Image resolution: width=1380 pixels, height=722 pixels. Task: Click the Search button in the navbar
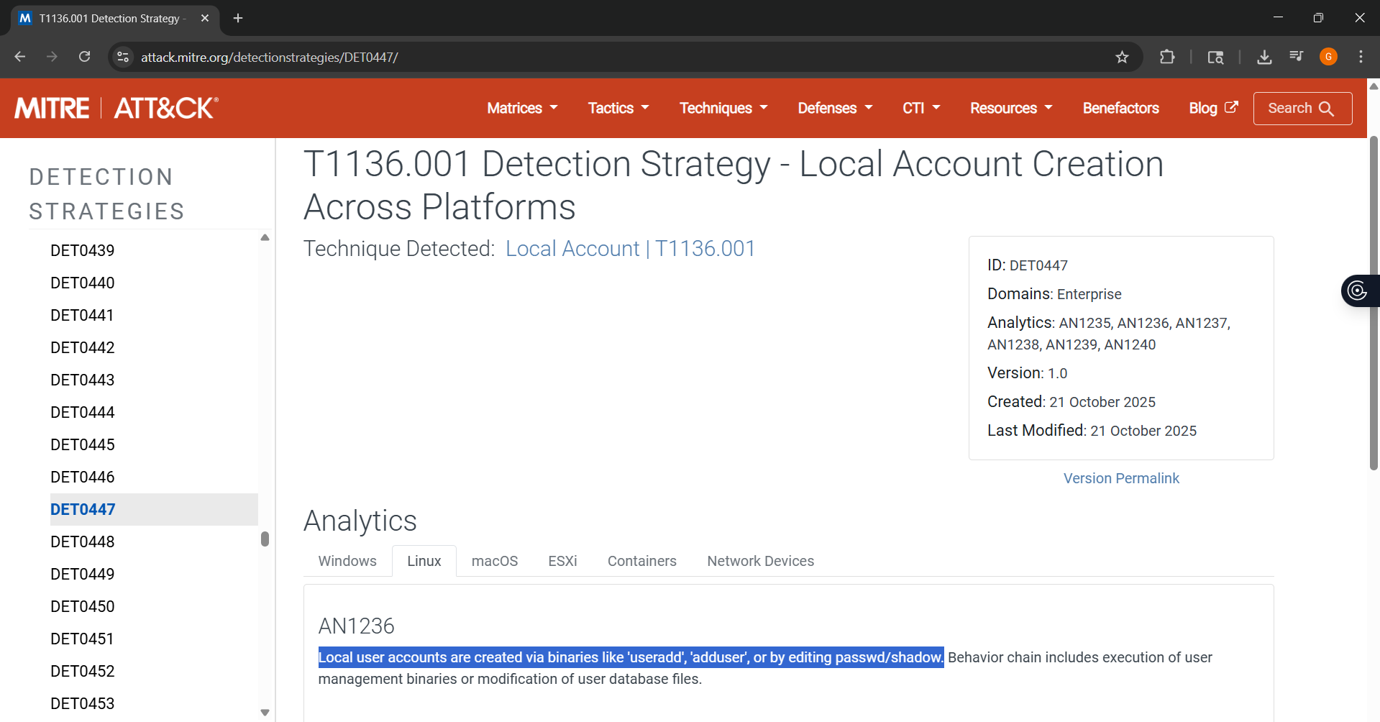(x=1302, y=108)
